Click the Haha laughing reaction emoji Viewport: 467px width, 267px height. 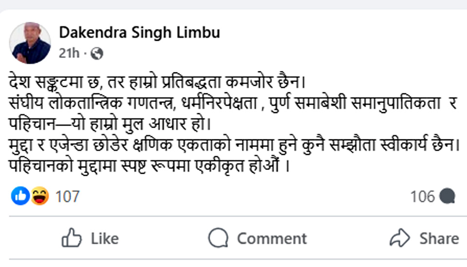click(39, 196)
